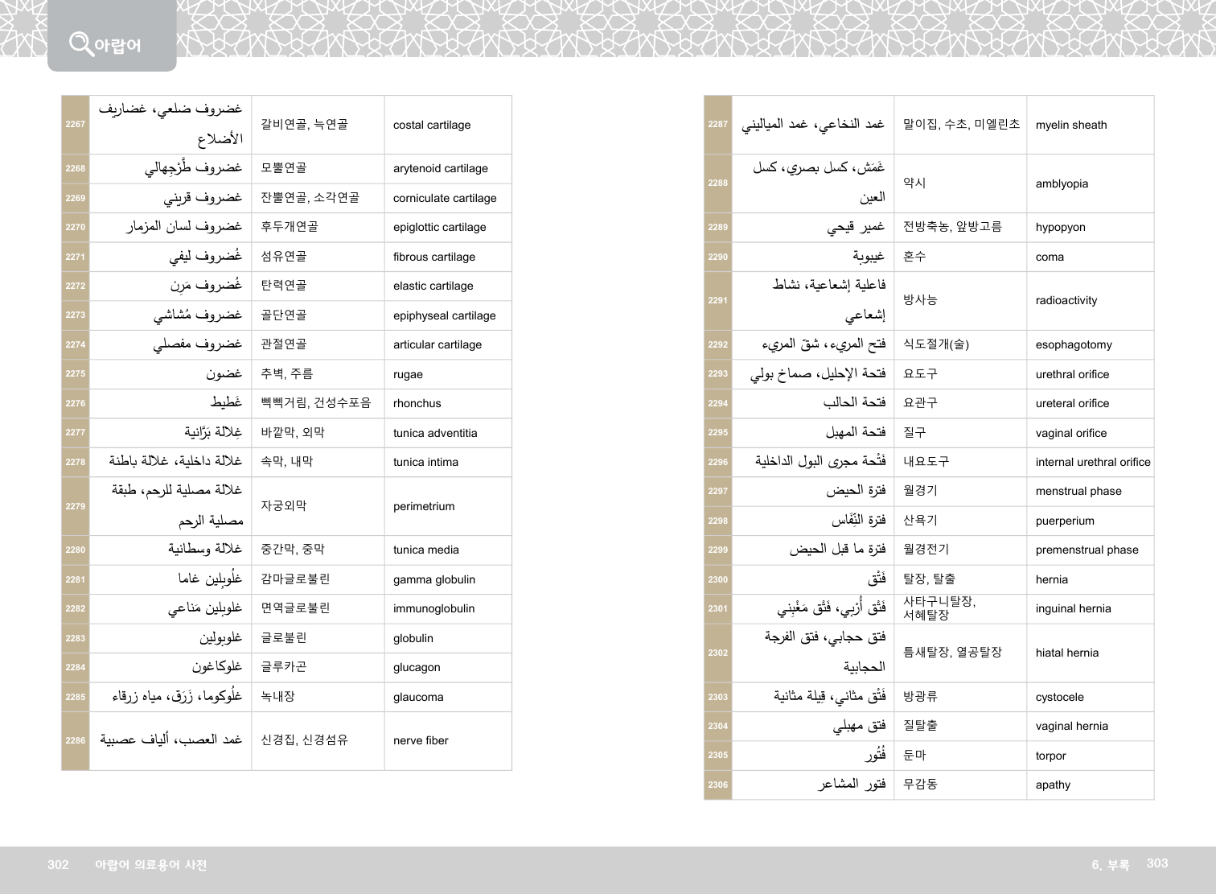
Task: Select the 'myelin sheath' entry
Action: click(x=1070, y=126)
